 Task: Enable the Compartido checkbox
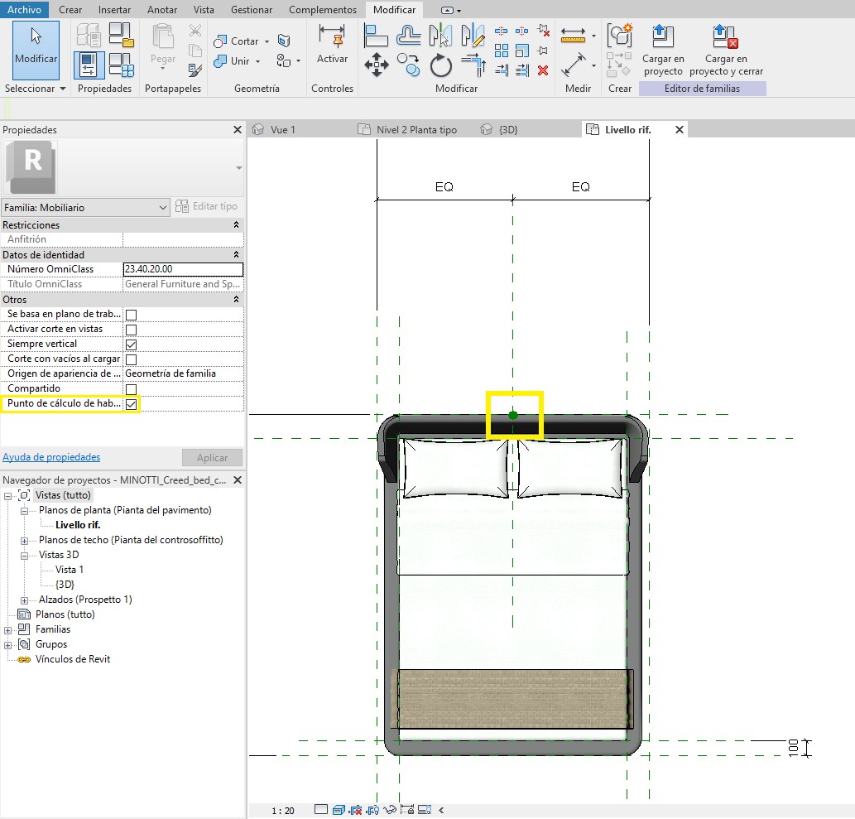(131, 389)
